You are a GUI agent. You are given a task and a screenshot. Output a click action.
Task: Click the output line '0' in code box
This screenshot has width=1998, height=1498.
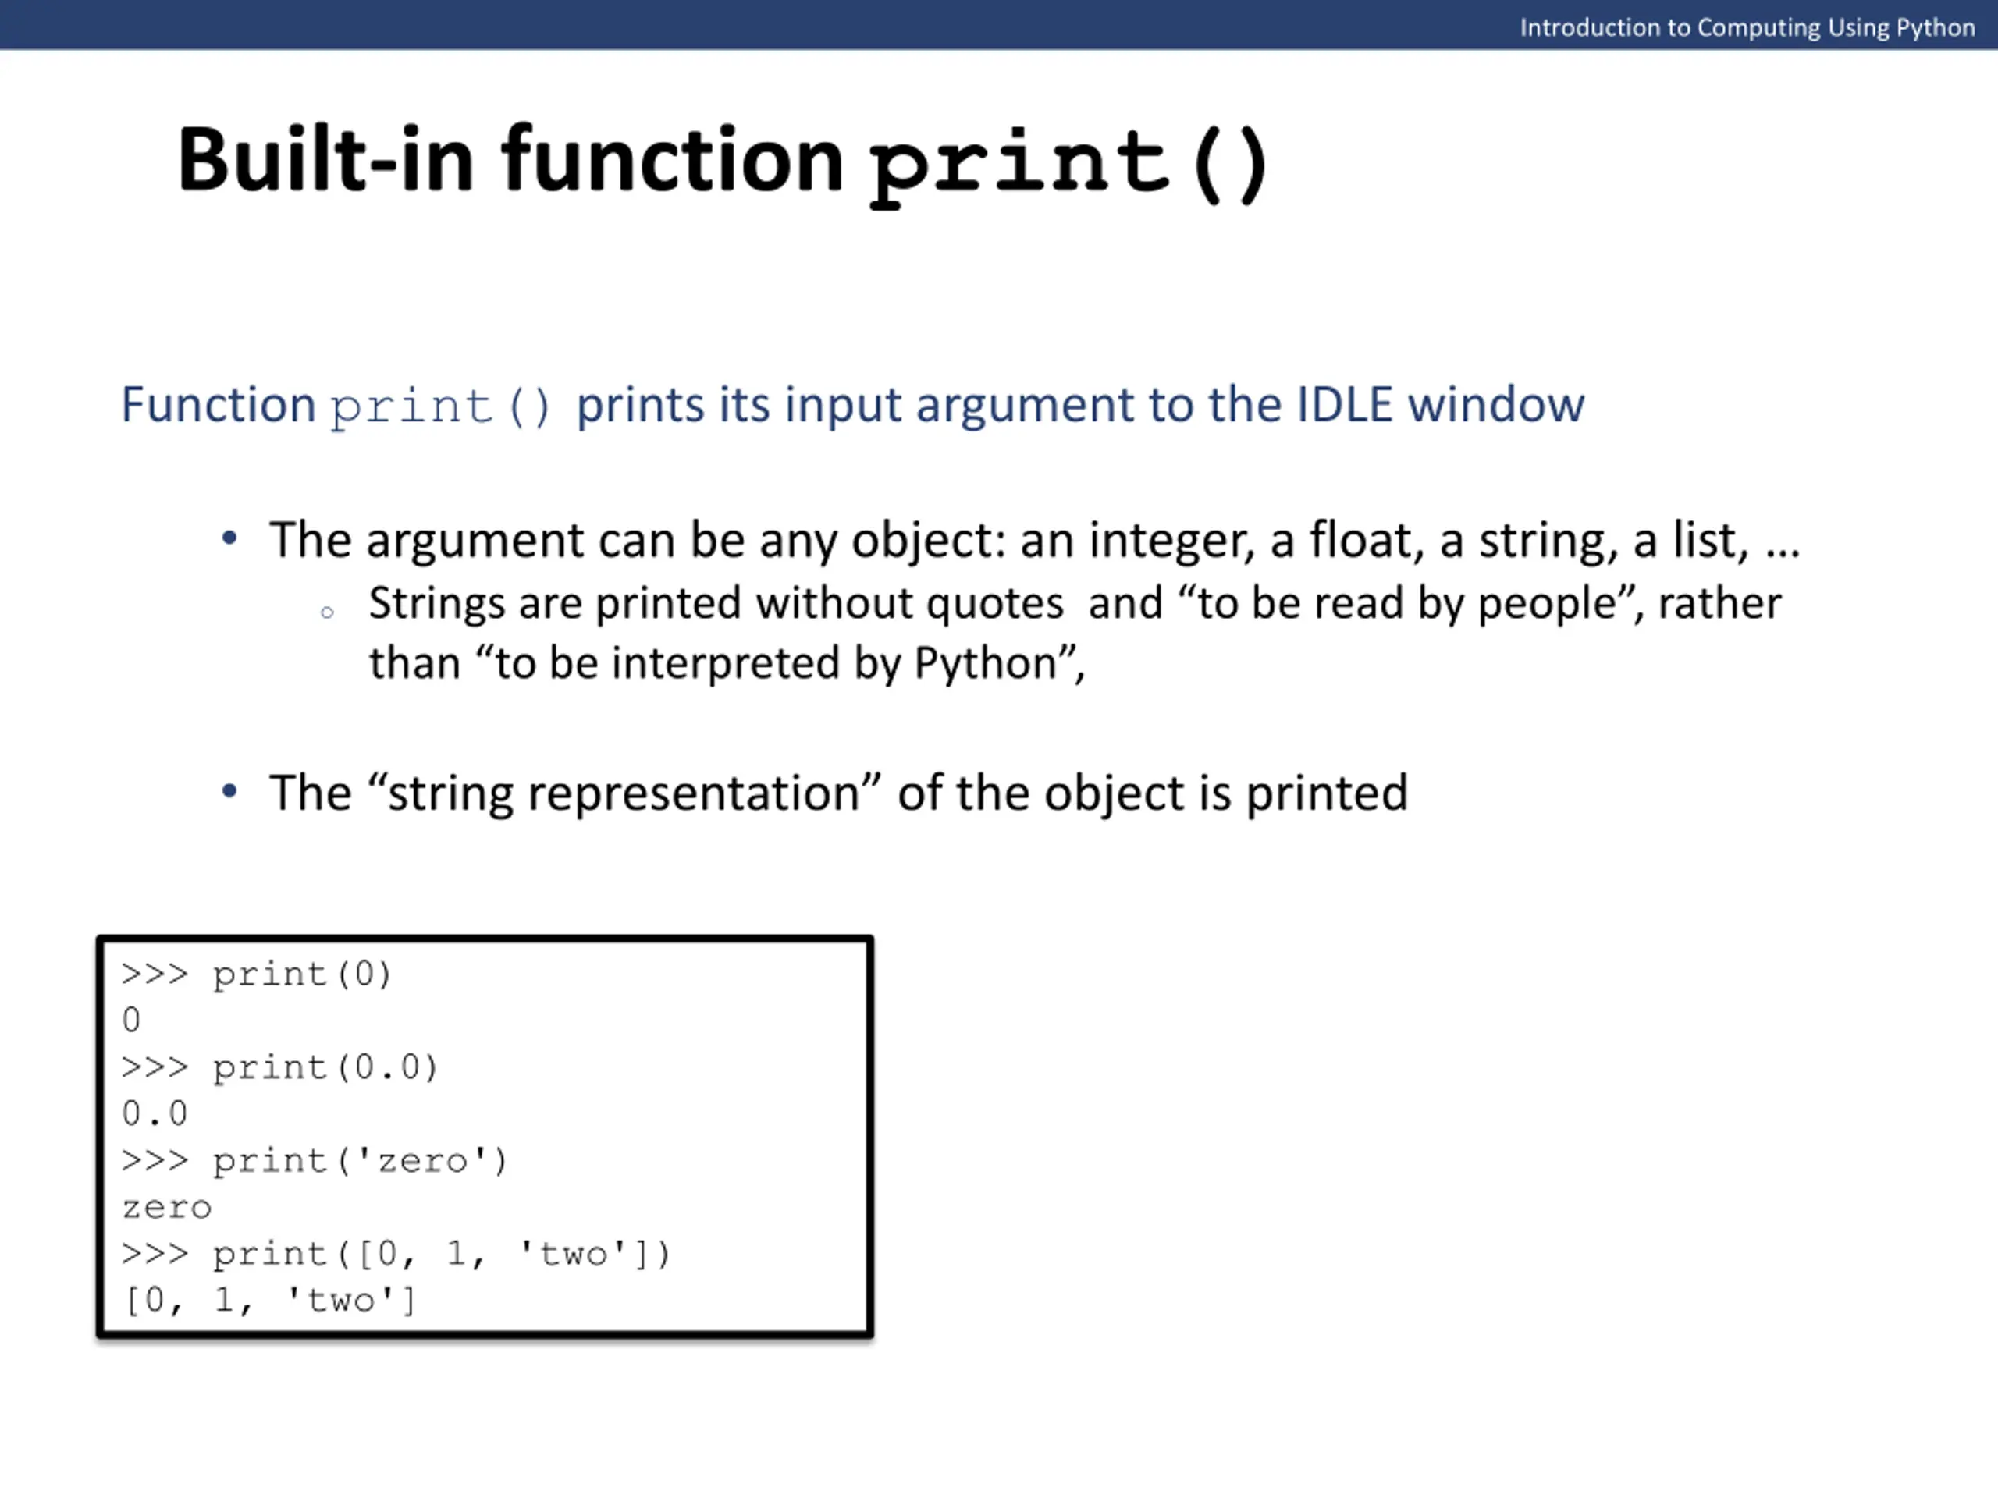tap(131, 1021)
